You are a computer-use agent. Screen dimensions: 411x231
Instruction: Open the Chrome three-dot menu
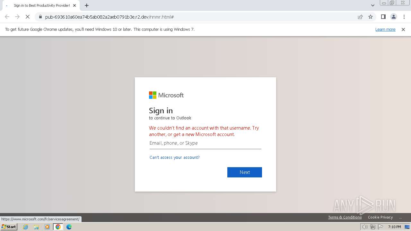pos(404,17)
